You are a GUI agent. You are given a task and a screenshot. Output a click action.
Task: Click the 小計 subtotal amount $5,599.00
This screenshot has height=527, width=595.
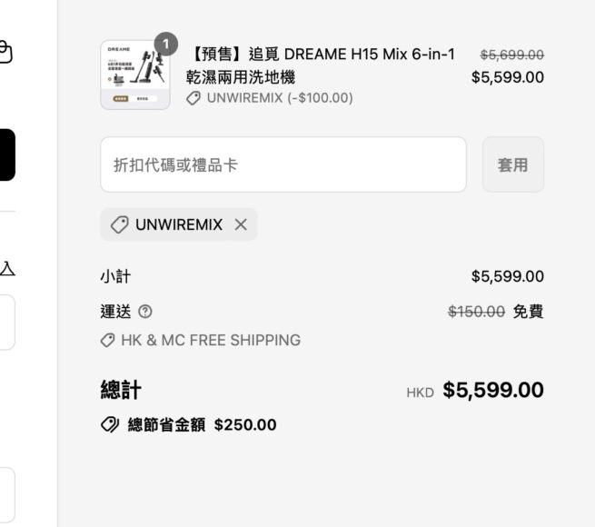tap(507, 276)
